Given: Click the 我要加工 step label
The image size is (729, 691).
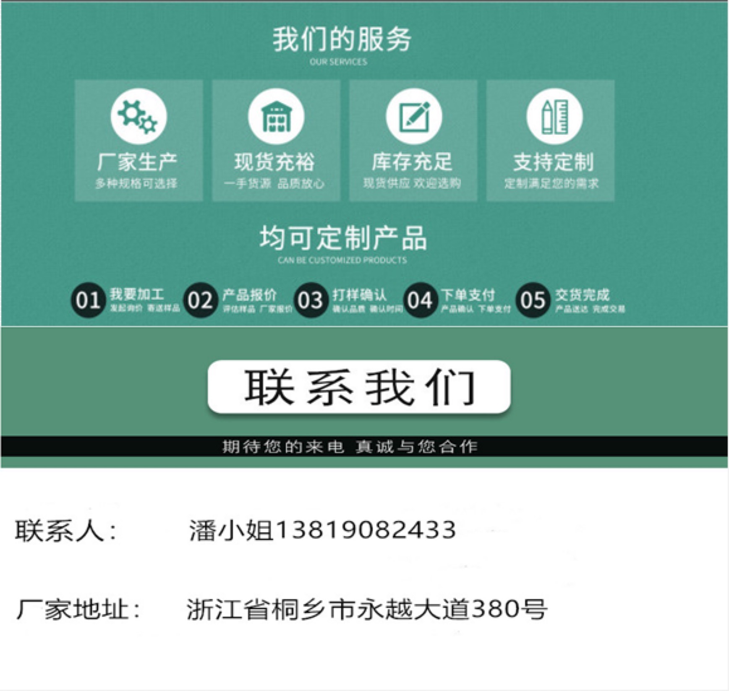Looking at the screenshot, I should click(137, 295).
